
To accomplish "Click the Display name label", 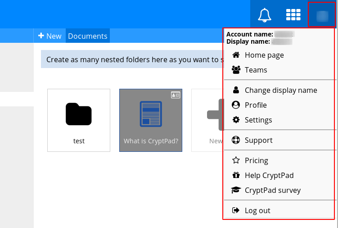I will point(248,41).
